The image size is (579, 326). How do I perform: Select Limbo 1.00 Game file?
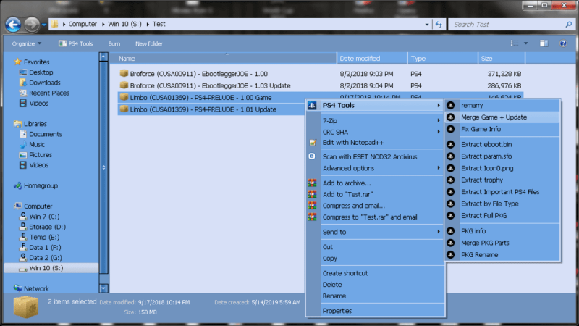(x=211, y=98)
